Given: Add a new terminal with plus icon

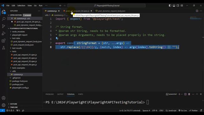Looking at the screenshot, I should click(x=179, y=94).
